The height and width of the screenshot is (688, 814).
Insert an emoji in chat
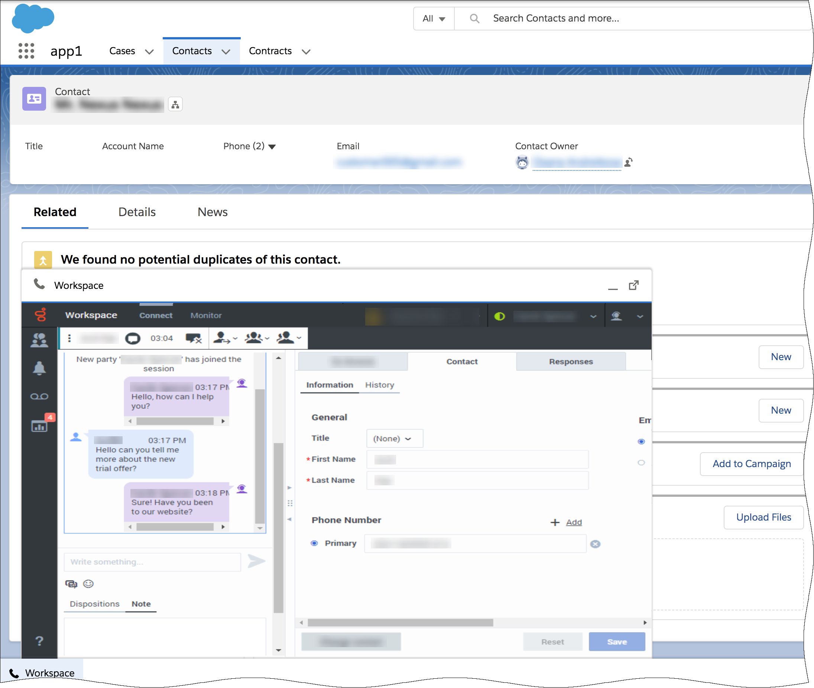(88, 584)
